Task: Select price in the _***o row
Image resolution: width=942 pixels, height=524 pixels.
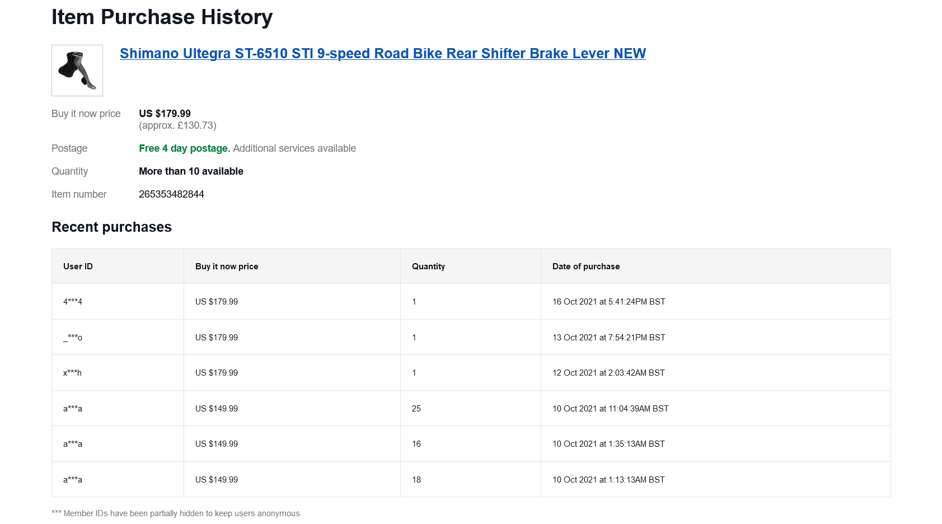Action: (217, 338)
